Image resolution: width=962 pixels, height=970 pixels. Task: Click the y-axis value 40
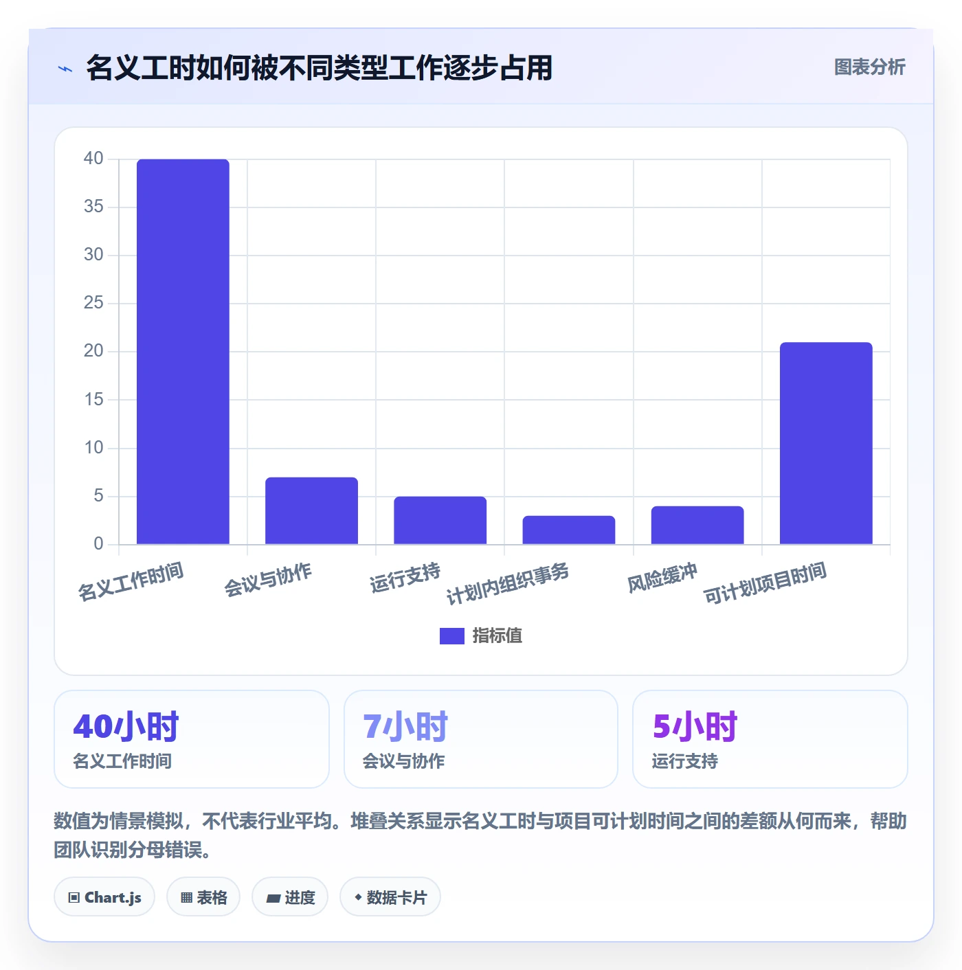[x=93, y=159]
